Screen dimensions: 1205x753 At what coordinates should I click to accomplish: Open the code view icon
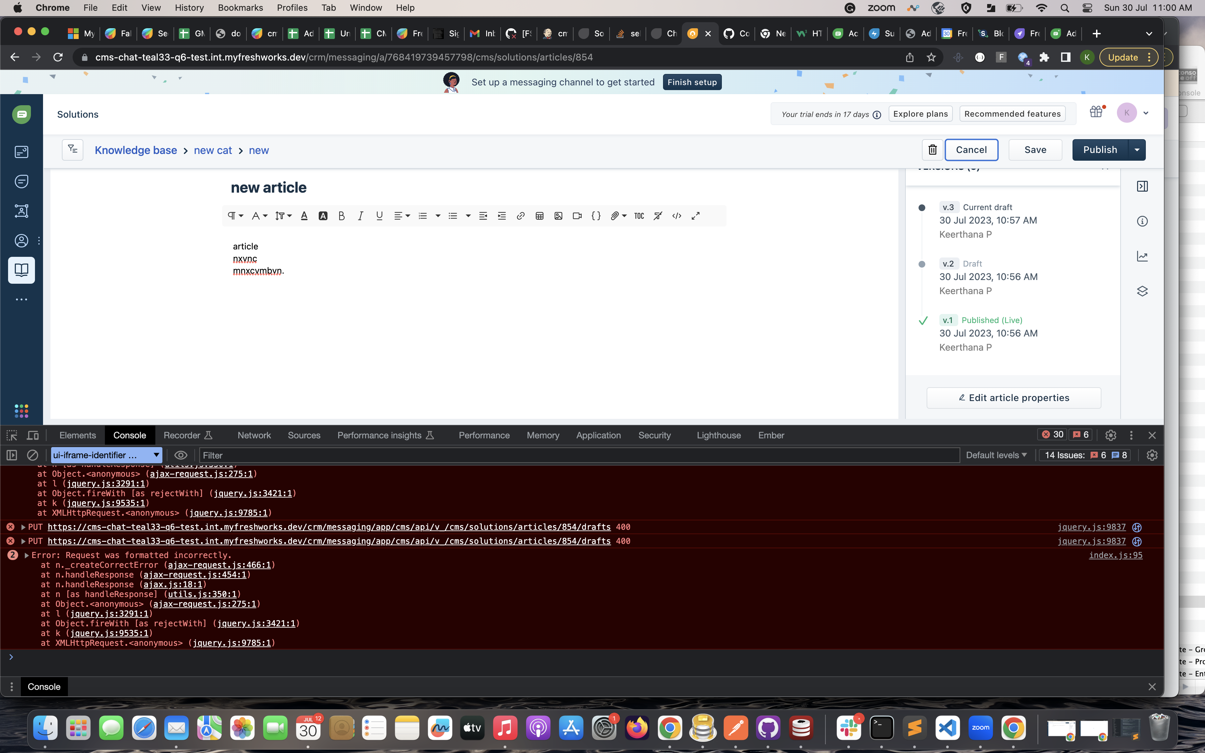pos(676,215)
